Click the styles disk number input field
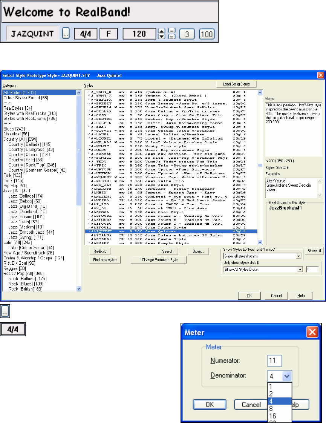326x423 pixels. coord(312,269)
